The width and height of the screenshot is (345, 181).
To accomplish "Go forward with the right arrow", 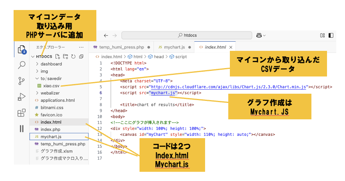I will coord(115,35).
